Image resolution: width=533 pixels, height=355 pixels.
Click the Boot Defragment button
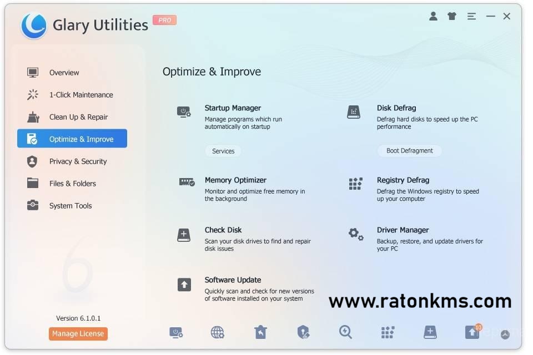coord(409,150)
